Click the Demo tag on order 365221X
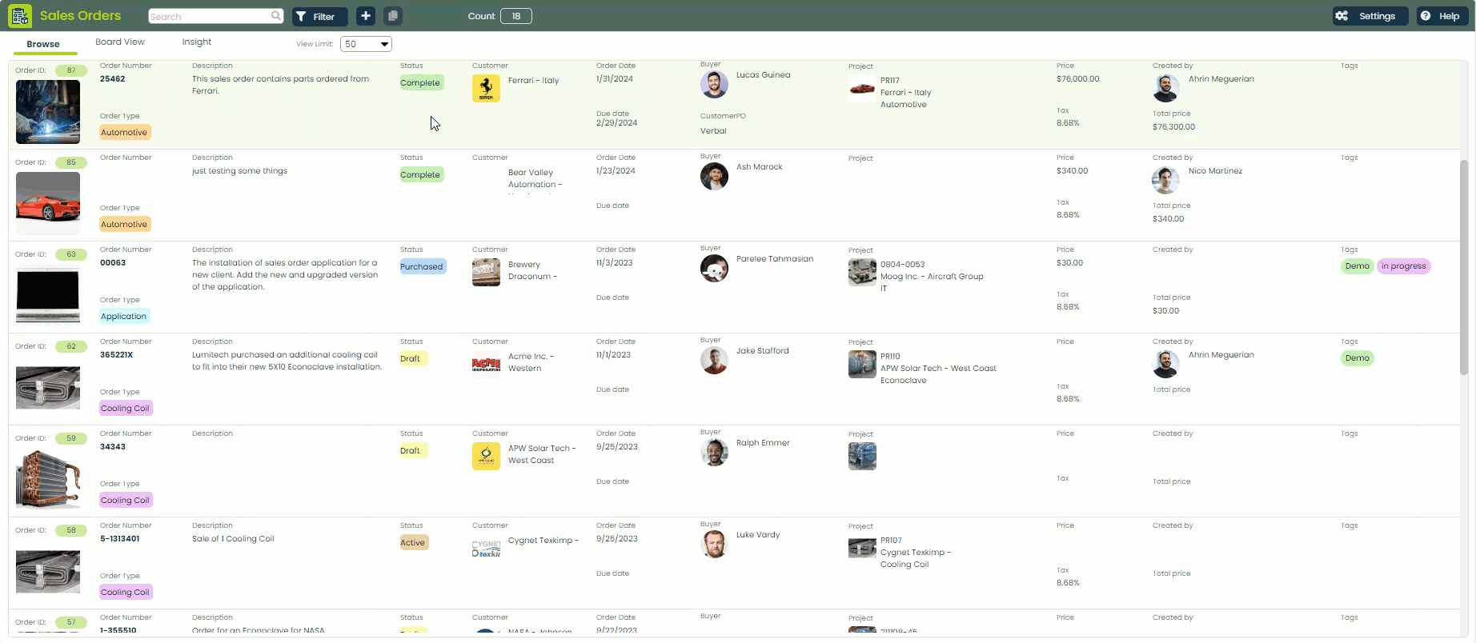Viewport: 1476px width, 643px height. (x=1358, y=358)
